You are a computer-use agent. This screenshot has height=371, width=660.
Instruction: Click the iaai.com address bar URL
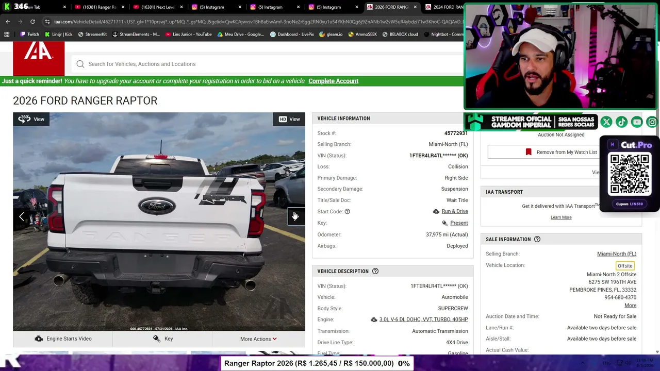[258, 22]
